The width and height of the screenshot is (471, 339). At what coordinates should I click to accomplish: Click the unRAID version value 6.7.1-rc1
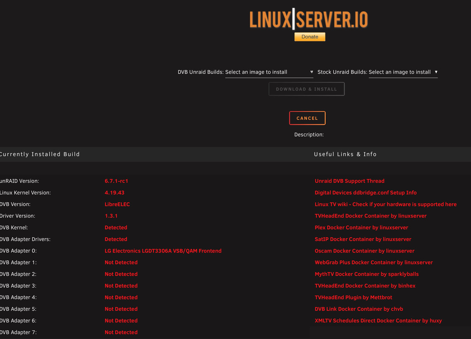point(116,181)
